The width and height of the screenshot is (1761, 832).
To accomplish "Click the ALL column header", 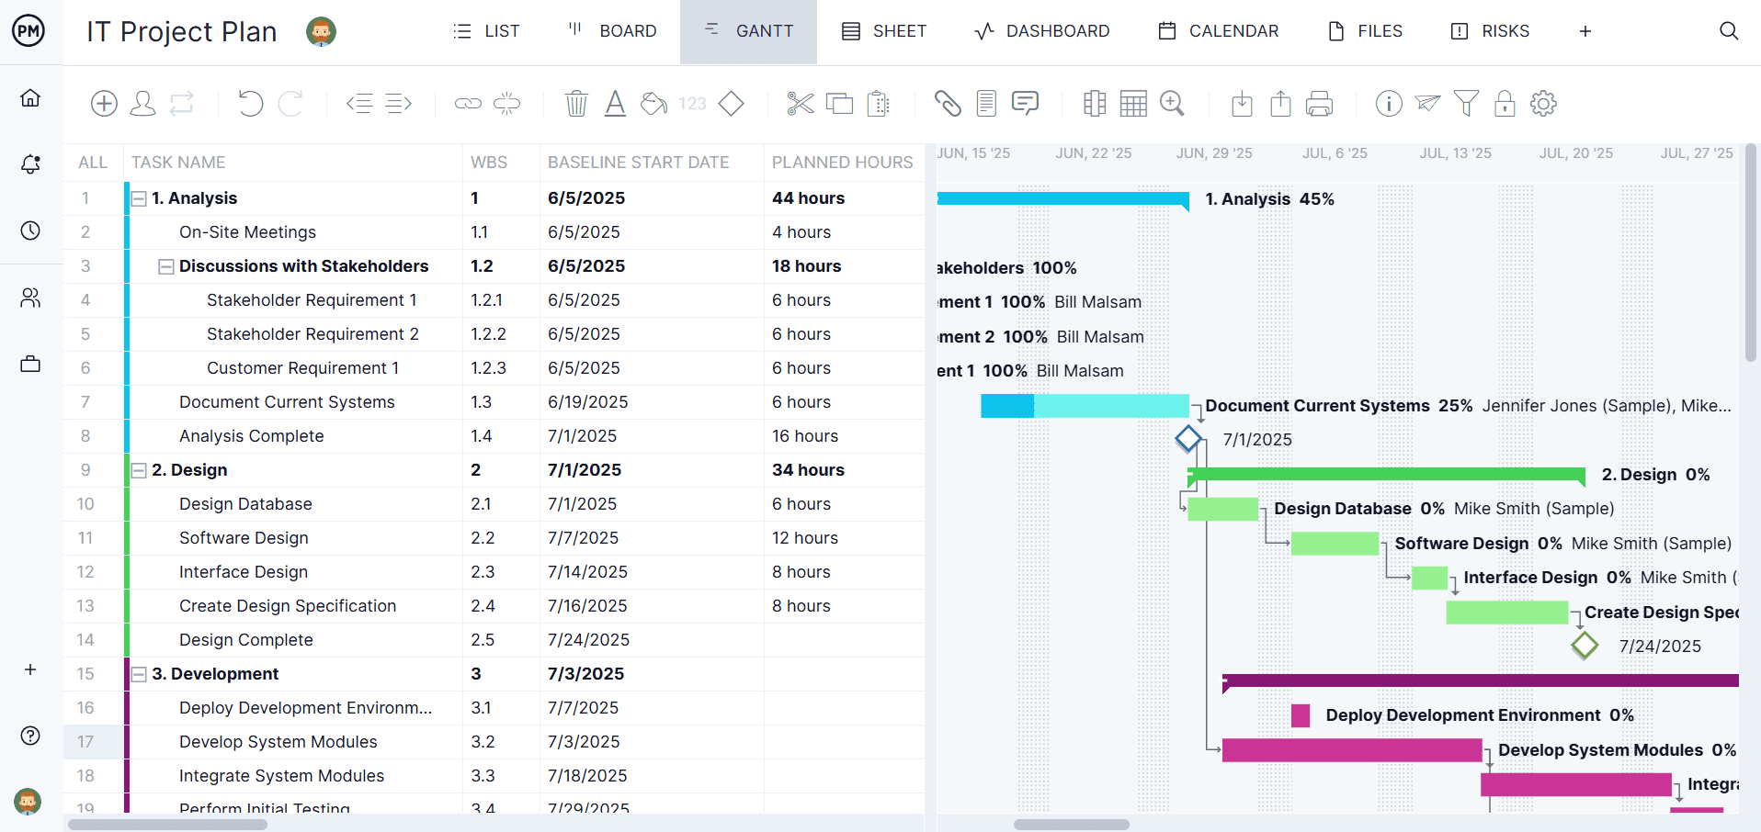I will click(x=93, y=163).
